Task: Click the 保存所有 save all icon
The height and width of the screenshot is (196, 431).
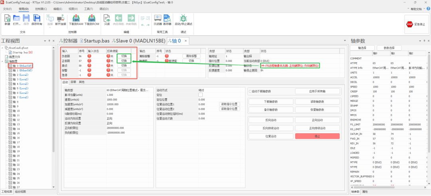Action: [37, 18]
